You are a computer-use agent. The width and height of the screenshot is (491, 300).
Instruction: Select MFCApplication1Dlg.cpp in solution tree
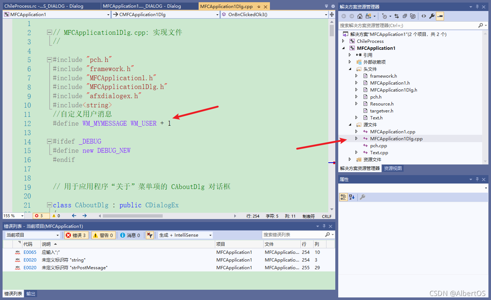(396, 138)
